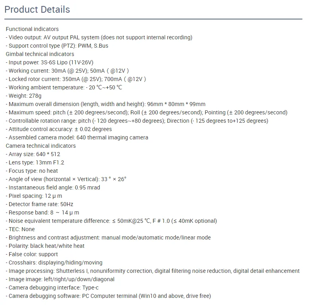Click the Attitude control accuracy line
The width and height of the screenshot is (329, 307).
(59, 129)
